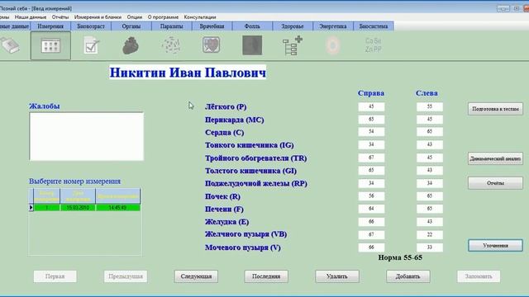Select the Тройного обогревателя (TR) Слева field
The height and width of the screenshot is (297, 529).
click(x=430, y=158)
